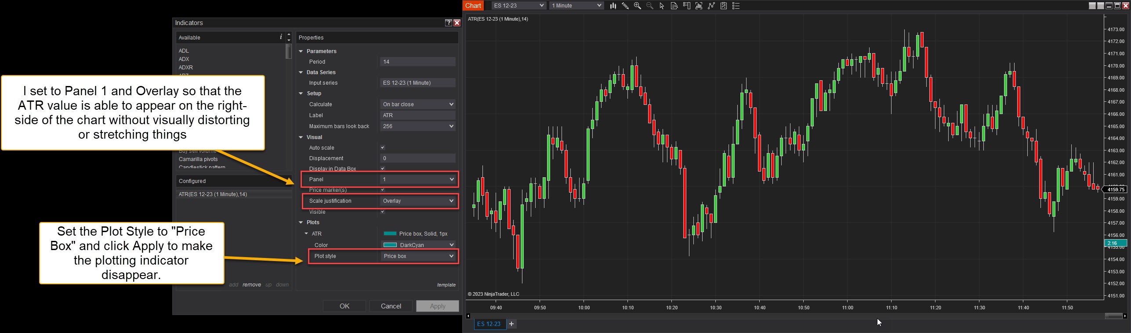This screenshot has height=333, width=1131.
Task: Open the Scale justification Overlay dropdown
Action: click(417, 201)
